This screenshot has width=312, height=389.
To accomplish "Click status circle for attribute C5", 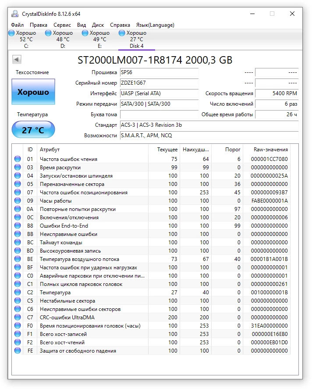I will [18, 301].
